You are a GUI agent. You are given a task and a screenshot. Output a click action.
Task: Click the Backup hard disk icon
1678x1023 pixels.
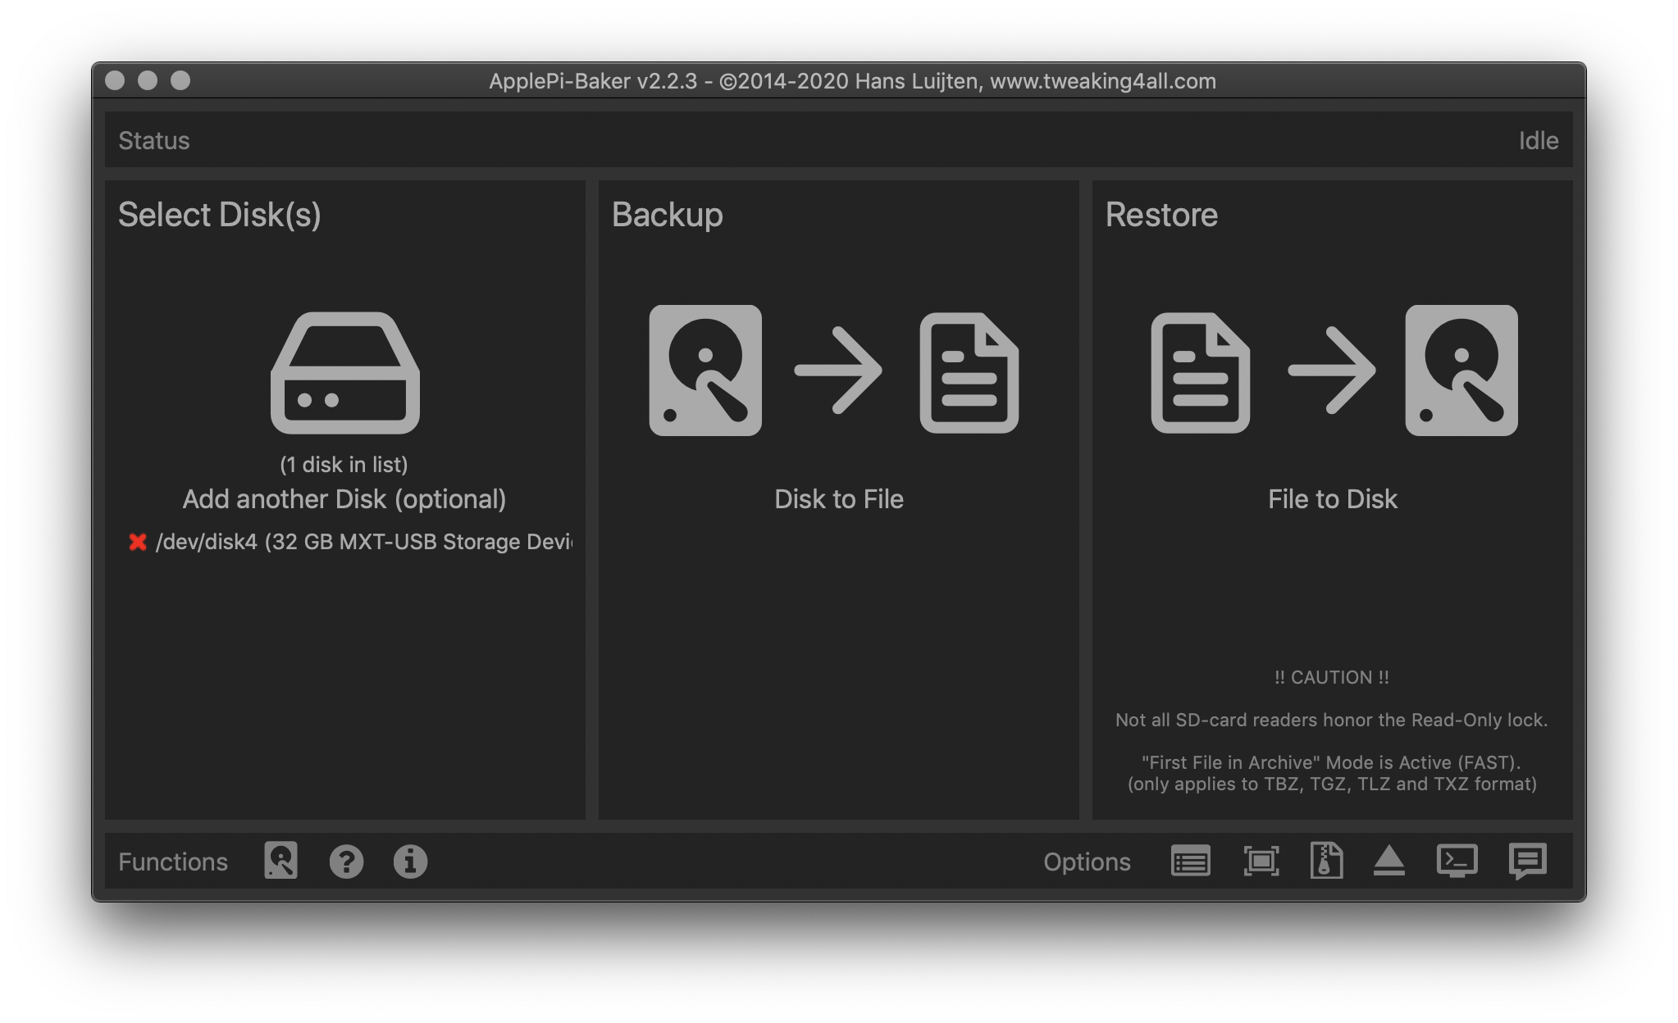705,371
